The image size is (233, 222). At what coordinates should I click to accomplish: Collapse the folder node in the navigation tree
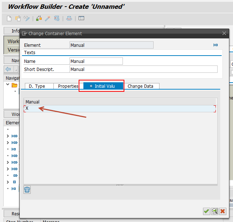click(8, 84)
